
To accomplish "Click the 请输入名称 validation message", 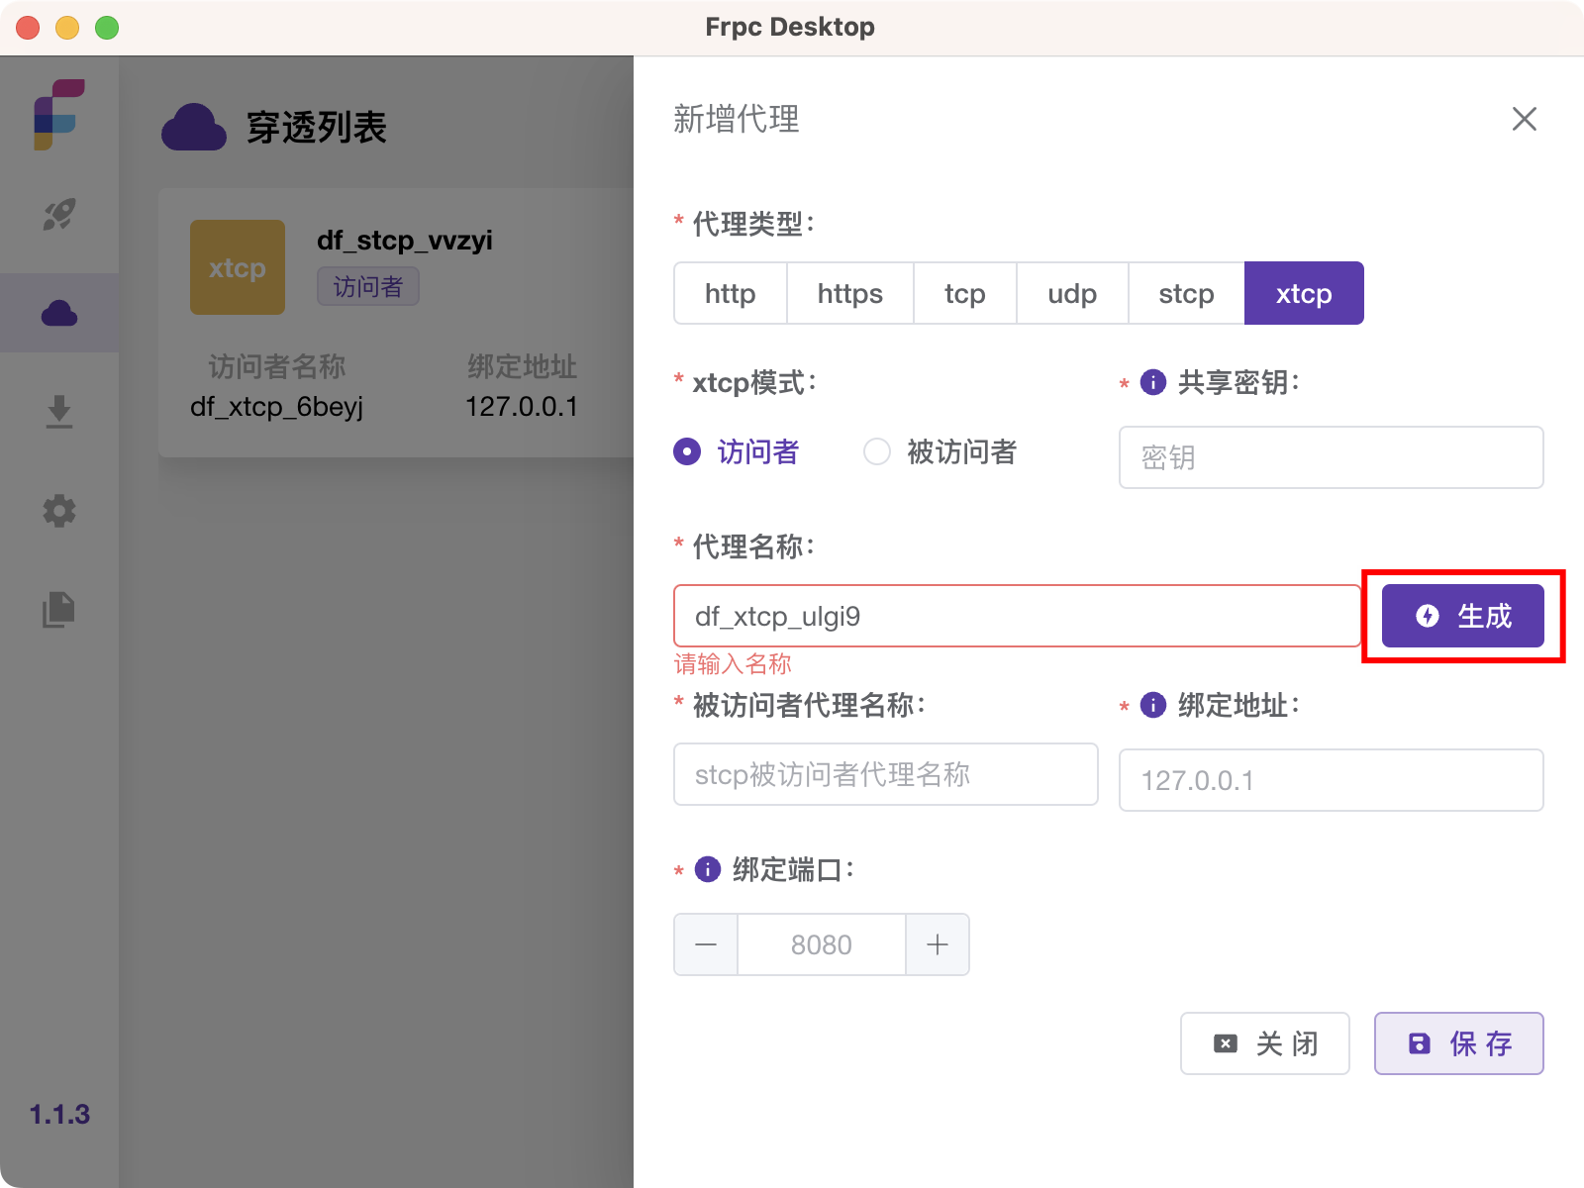I will click(x=733, y=663).
